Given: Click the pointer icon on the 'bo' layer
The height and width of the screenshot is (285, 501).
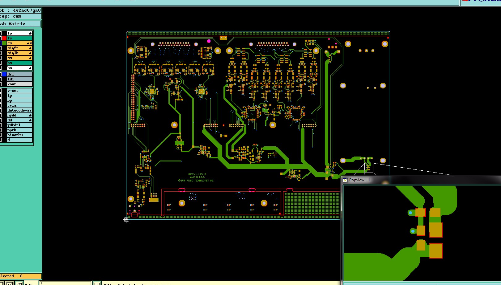Looking at the screenshot, I should coord(30,68).
